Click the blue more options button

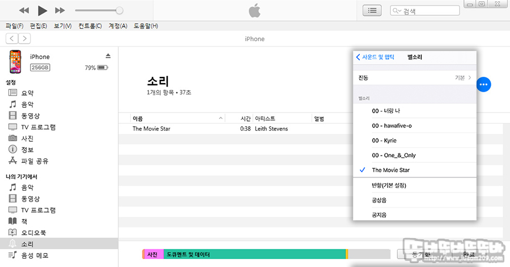coord(484,84)
